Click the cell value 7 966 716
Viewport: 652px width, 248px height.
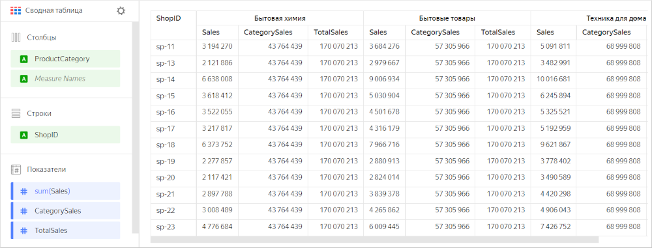click(384, 145)
